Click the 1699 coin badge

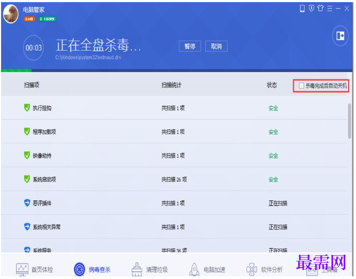(x=47, y=19)
